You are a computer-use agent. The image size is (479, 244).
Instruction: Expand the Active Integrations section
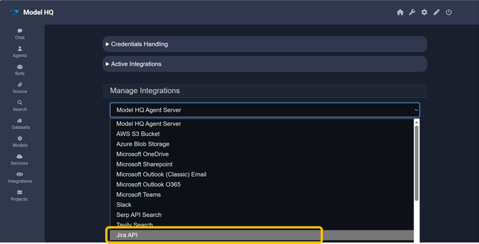pos(265,64)
